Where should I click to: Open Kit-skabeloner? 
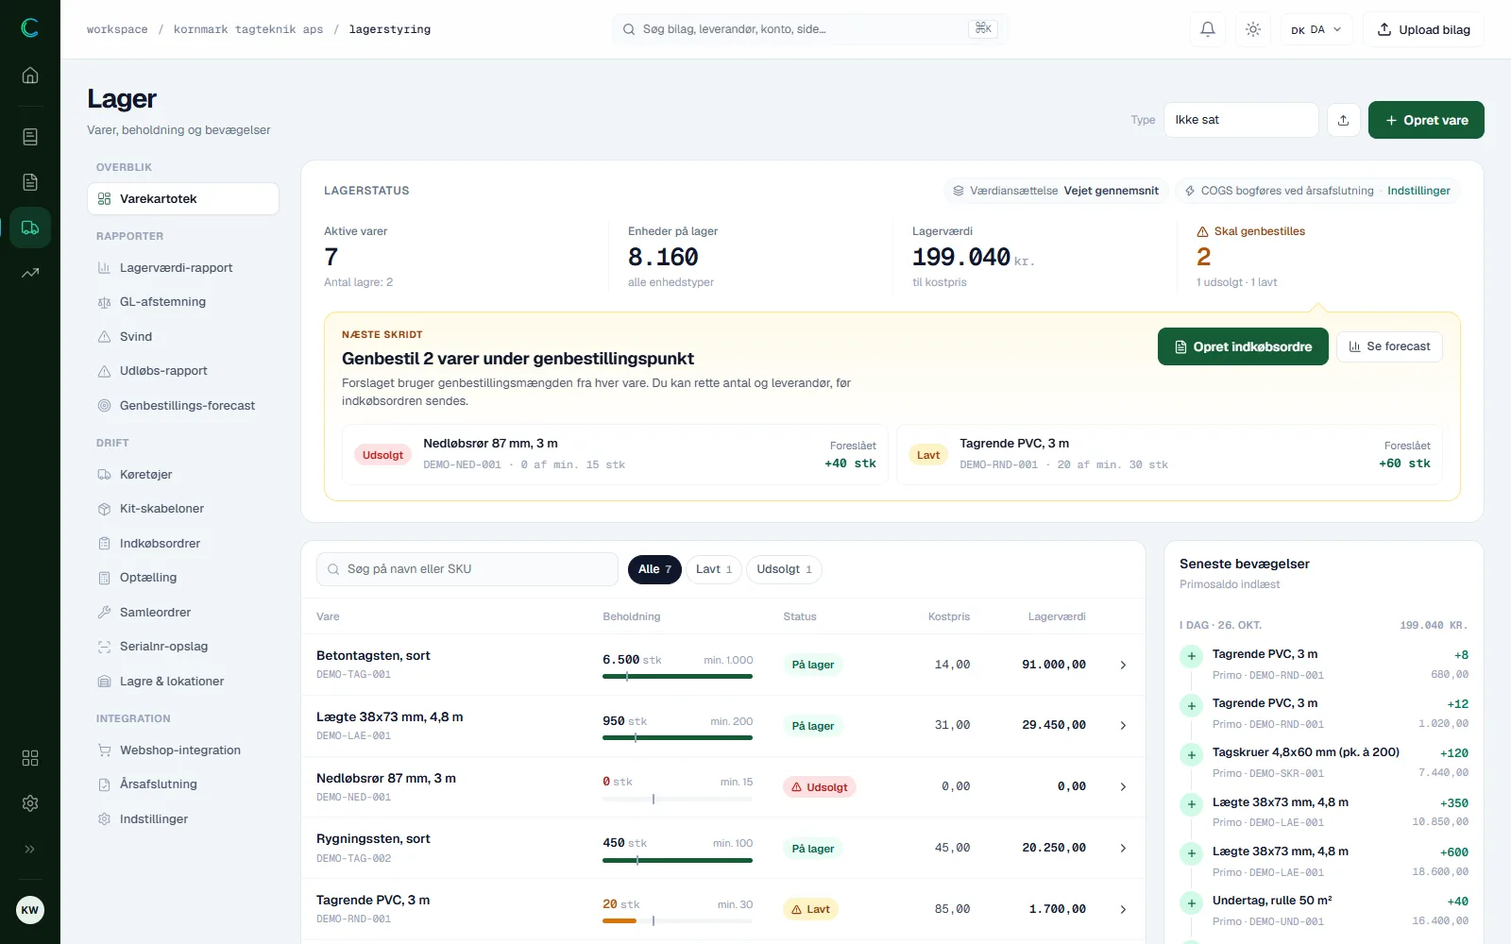coord(183,509)
